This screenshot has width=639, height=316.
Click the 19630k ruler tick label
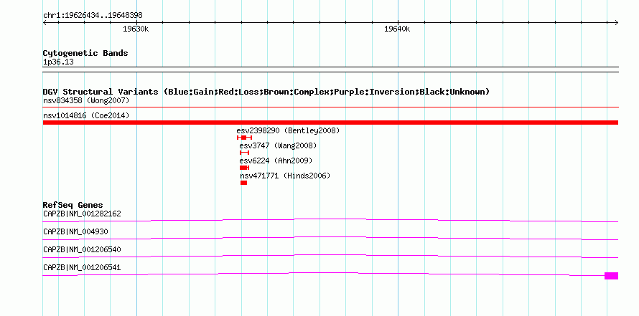(136, 29)
